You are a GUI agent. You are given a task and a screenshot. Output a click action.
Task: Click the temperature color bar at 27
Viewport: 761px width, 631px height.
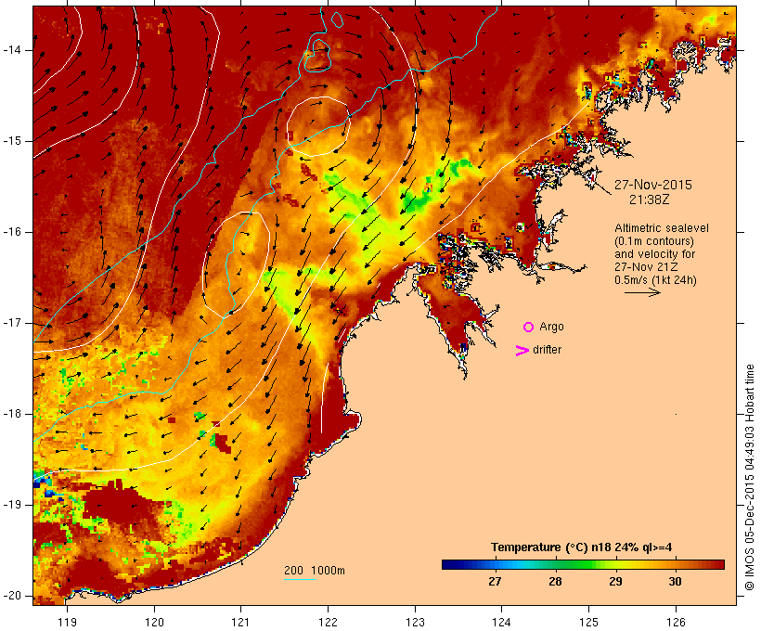pyautogui.click(x=495, y=564)
